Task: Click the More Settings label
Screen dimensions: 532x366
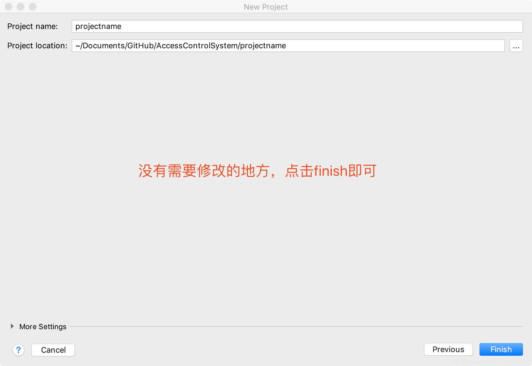Action: click(43, 326)
